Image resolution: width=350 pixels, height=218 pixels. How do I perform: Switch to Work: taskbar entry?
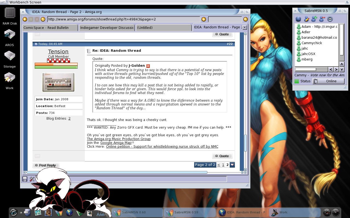pos(295,212)
